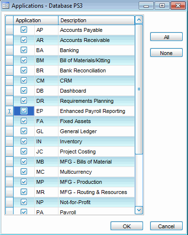Click the 'Multicurrency' description cell
188x235 pixels.
[x=96, y=172]
